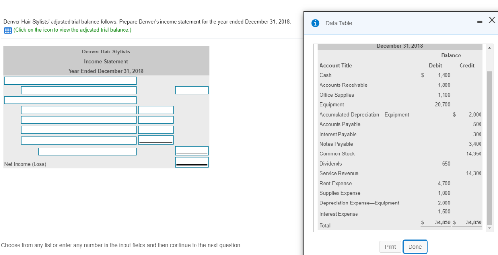Image resolution: width=498 pixels, height=255 pixels.
Task: Click the Office Supplies value 1,100
Action: click(444, 95)
